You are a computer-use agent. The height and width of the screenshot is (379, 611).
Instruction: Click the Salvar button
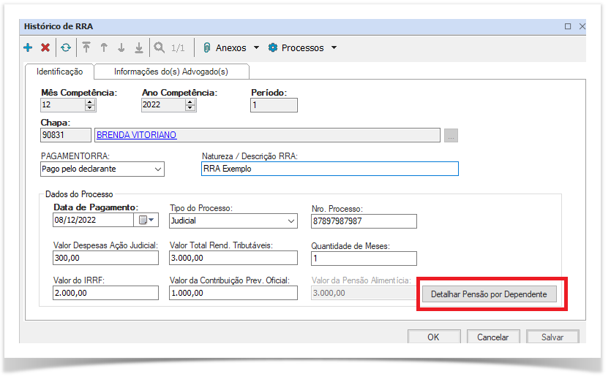click(552, 337)
